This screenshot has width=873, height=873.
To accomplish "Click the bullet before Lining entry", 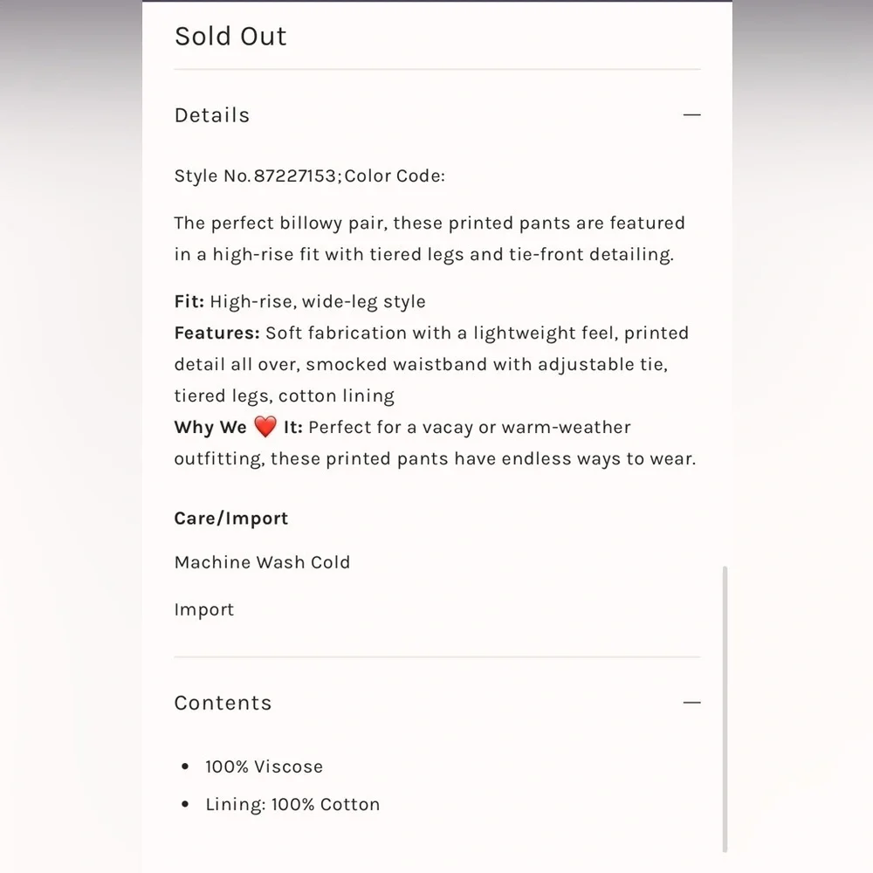I will pyautogui.click(x=185, y=804).
